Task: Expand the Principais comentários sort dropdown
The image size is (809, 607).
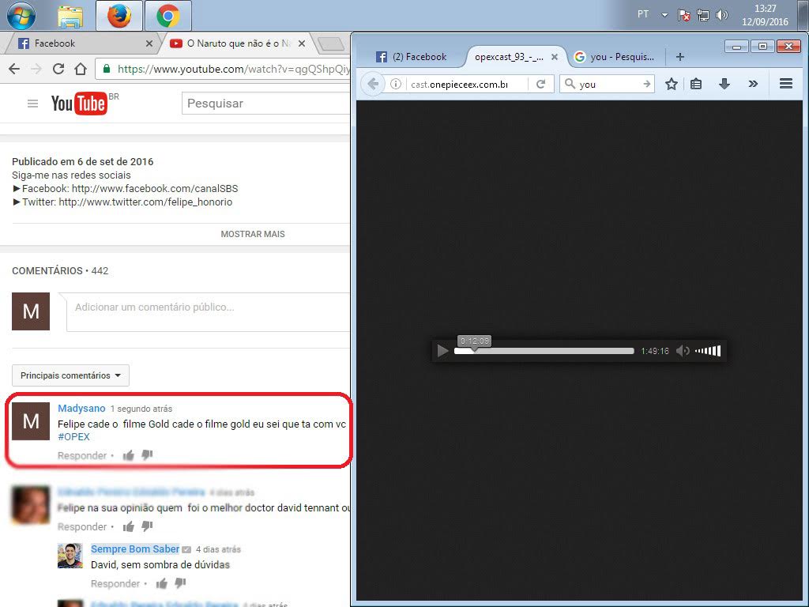Action: click(x=70, y=375)
